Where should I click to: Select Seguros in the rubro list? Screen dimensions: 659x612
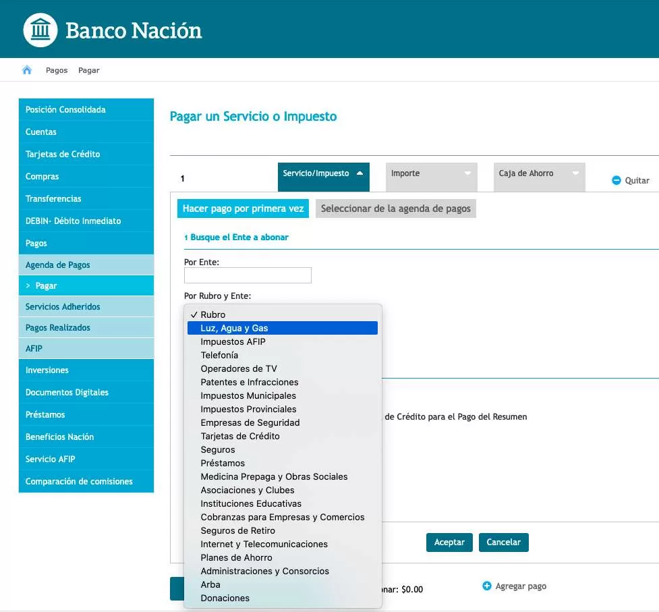click(x=283, y=449)
